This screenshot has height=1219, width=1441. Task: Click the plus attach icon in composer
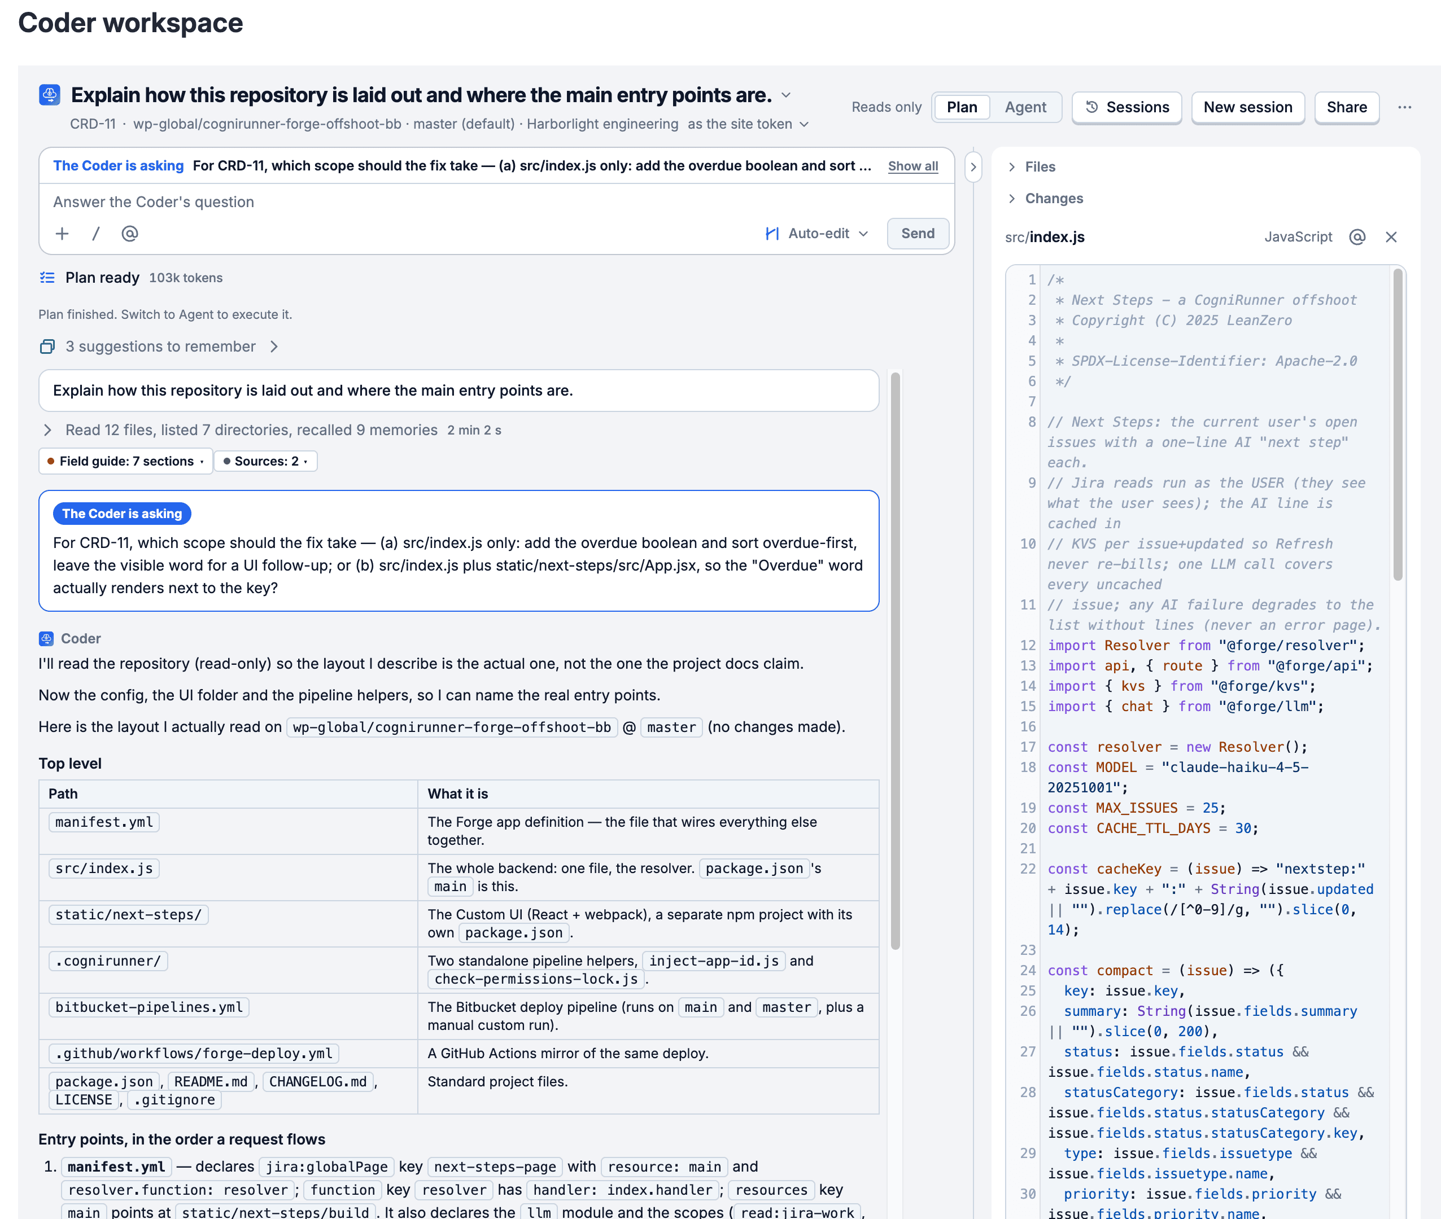62,234
